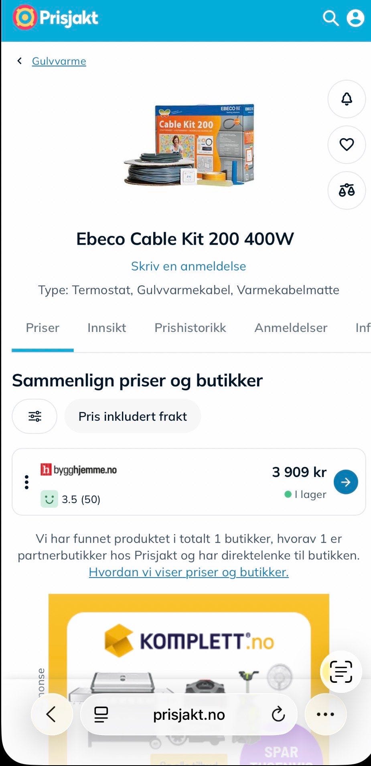Switch to the Prishistorikk tab
Screen dimensions: 371x766
point(191,328)
